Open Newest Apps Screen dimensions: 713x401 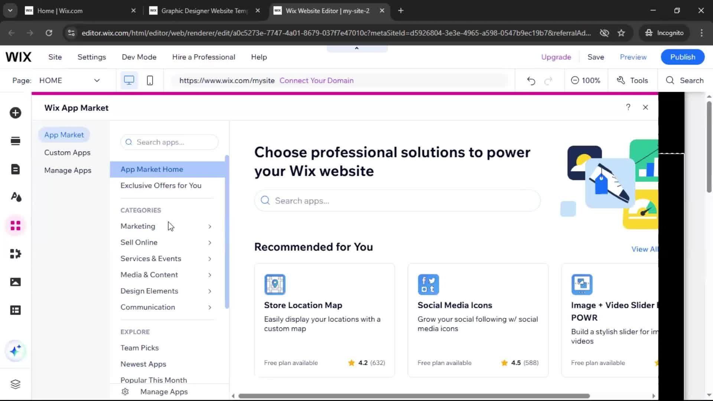click(143, 364)
